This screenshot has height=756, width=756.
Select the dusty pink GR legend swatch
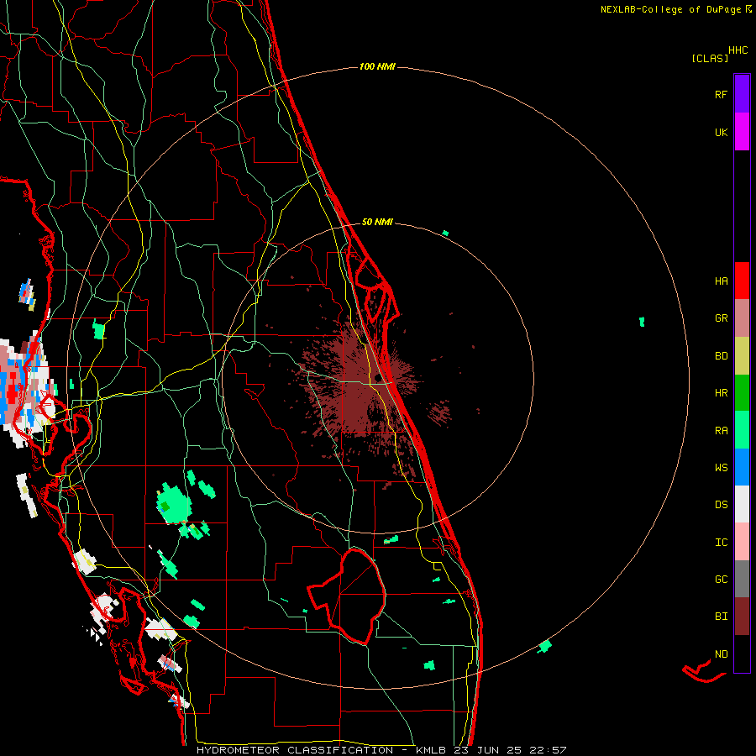click(742, 318)
